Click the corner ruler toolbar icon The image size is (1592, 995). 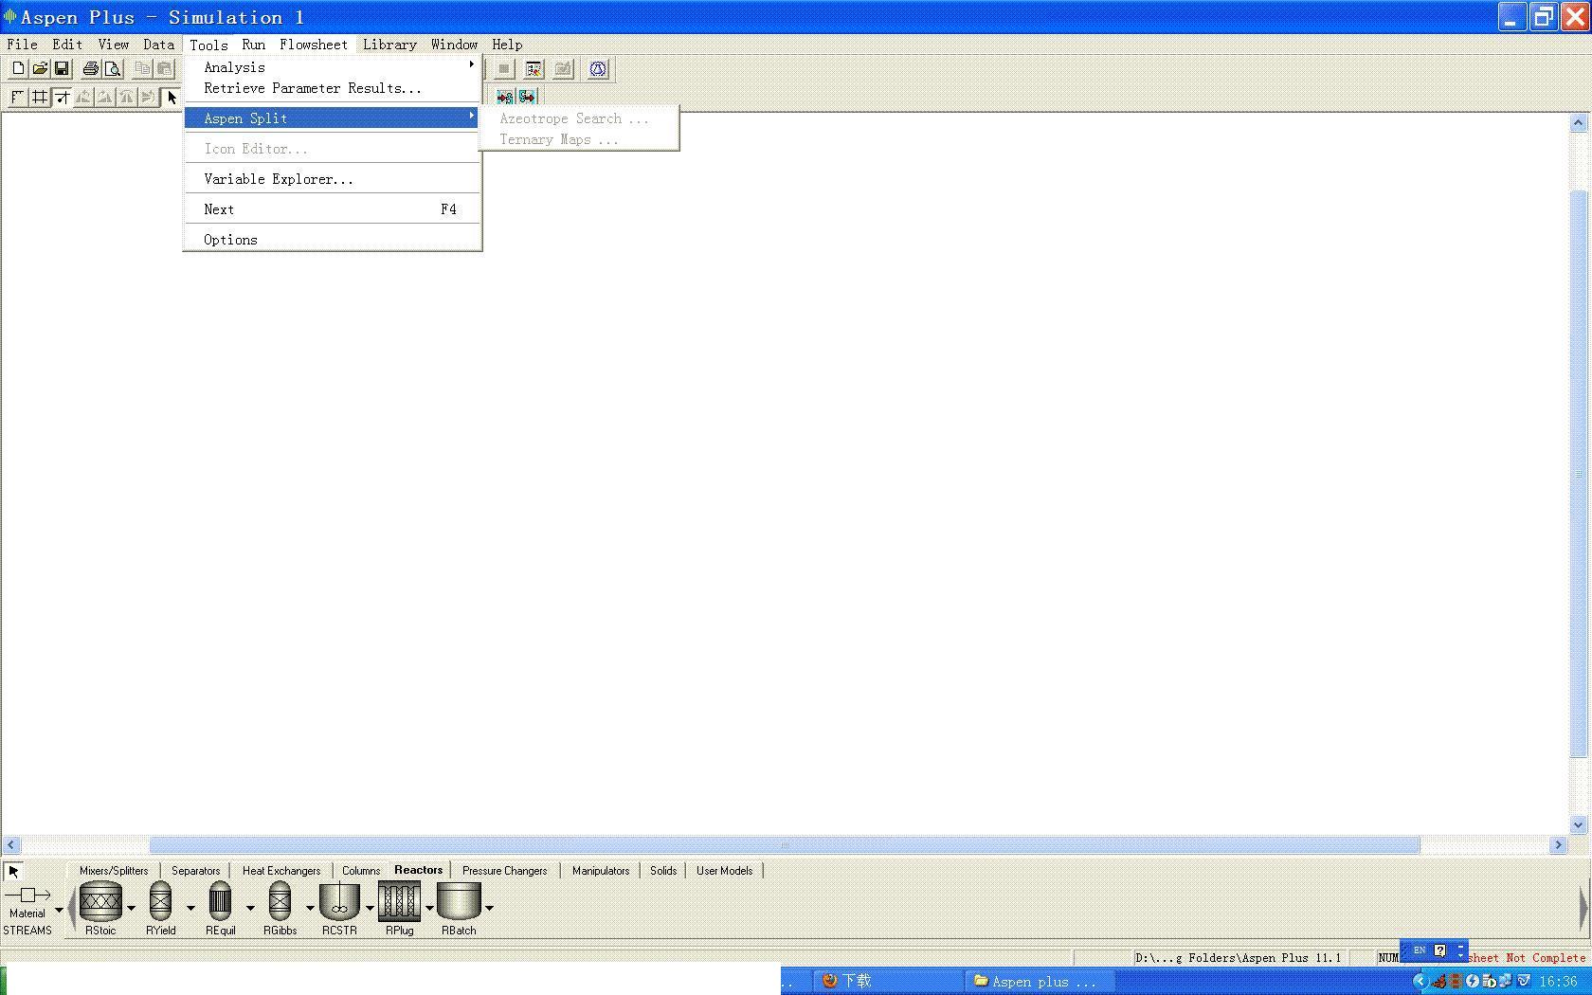(18, 97)
